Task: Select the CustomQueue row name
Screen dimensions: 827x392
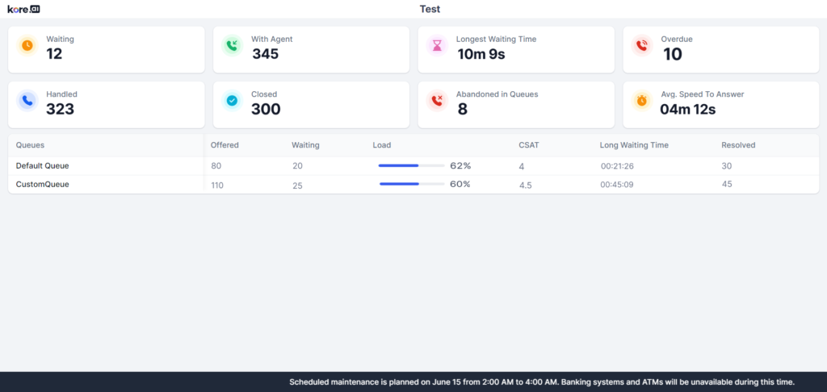Action: pyautogui.click(x=43, y=184)
